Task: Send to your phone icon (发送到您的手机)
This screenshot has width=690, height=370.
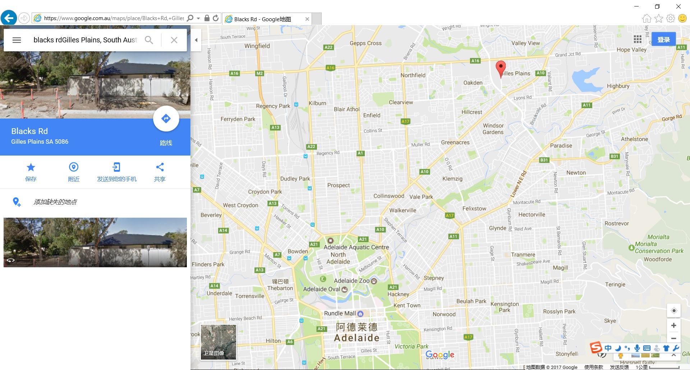Action: click(116, 167)
